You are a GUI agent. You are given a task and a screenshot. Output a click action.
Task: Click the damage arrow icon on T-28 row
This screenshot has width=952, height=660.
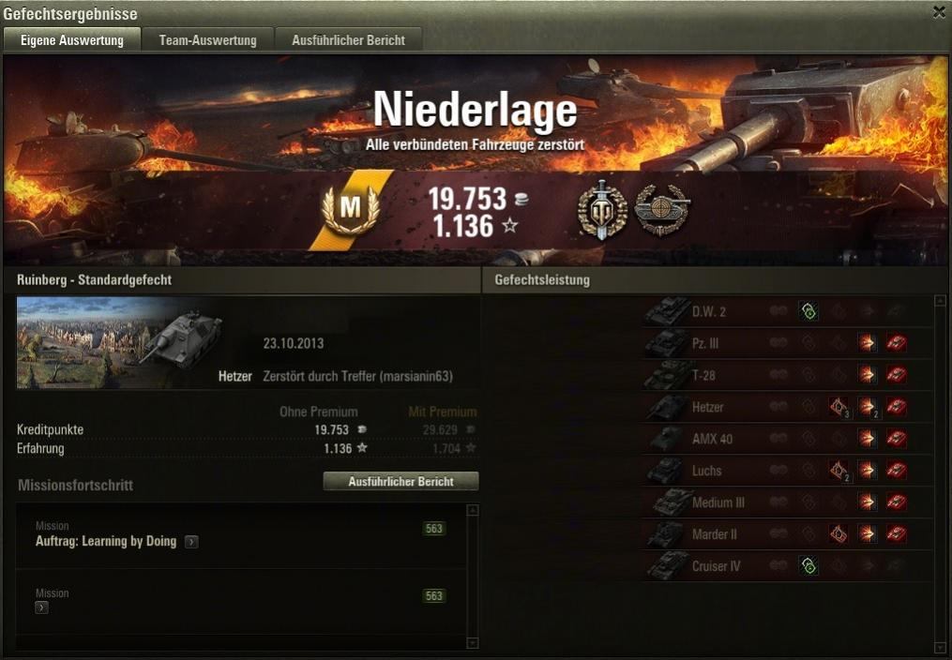[x=867, y=375]
